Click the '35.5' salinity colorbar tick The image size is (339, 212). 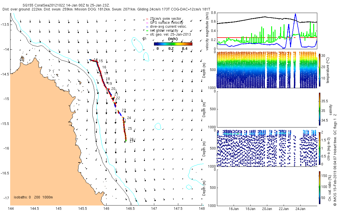click(324, 101)
